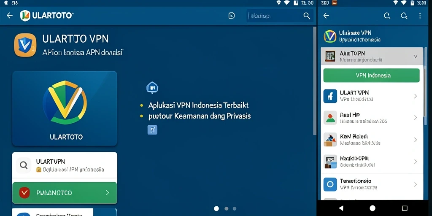This screenshot has width=432, height=216.
Task: Read the 'Aplukasi VPN Indonesia Terbaikt' bullet
Action: 198,105
